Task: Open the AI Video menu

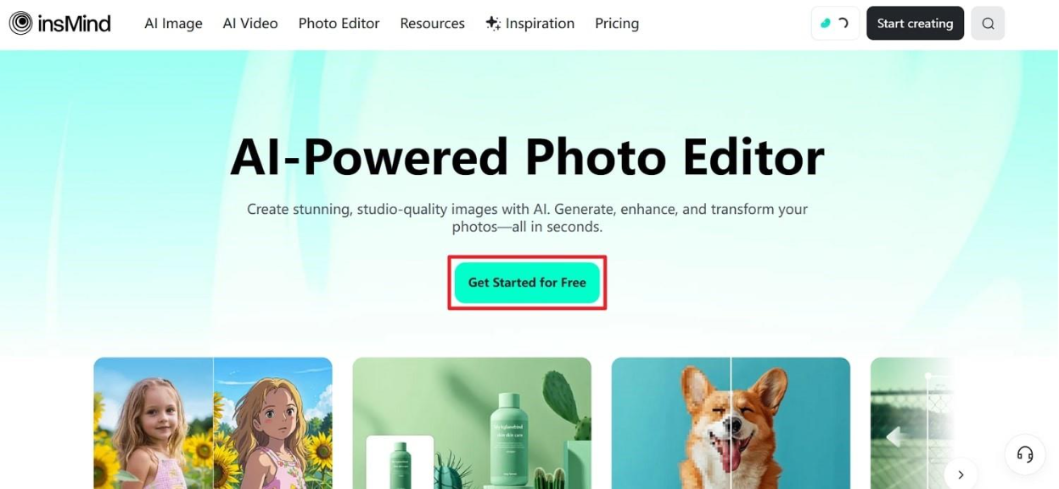Action: (x=250, y=24)
